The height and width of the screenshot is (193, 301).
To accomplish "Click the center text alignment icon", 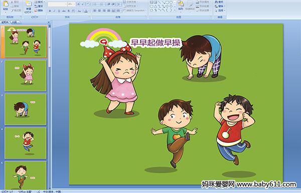I will [99, 11].
